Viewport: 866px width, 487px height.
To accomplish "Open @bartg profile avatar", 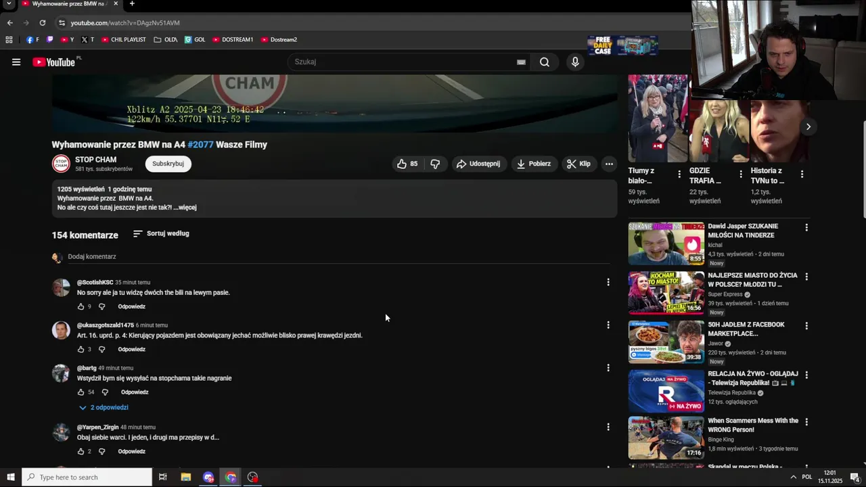I will tap(61, 373).
